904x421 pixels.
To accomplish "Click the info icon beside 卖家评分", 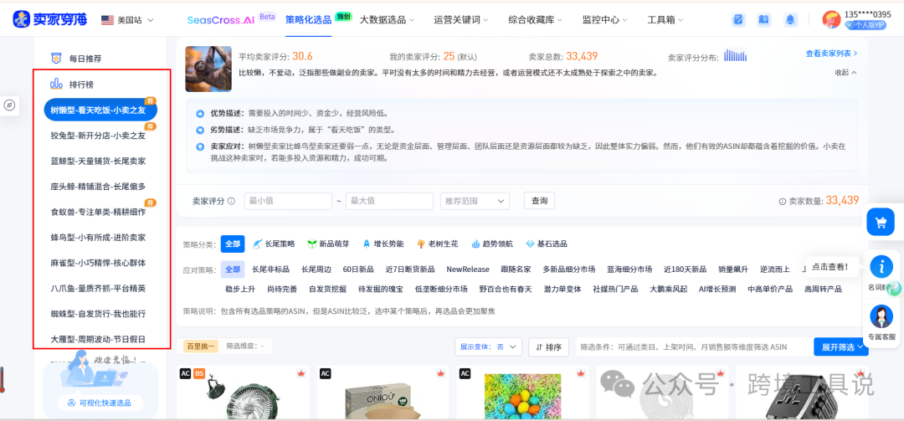I will pyautogui.click(x=231, y=201).
